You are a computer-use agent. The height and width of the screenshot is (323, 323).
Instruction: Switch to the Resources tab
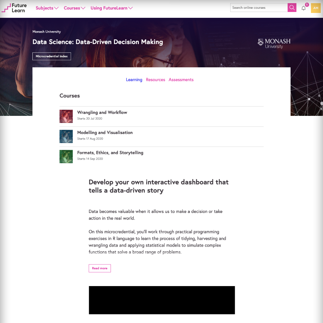tap(155, 80)
